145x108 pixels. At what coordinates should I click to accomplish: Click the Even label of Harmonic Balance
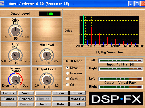click(5, 86)
